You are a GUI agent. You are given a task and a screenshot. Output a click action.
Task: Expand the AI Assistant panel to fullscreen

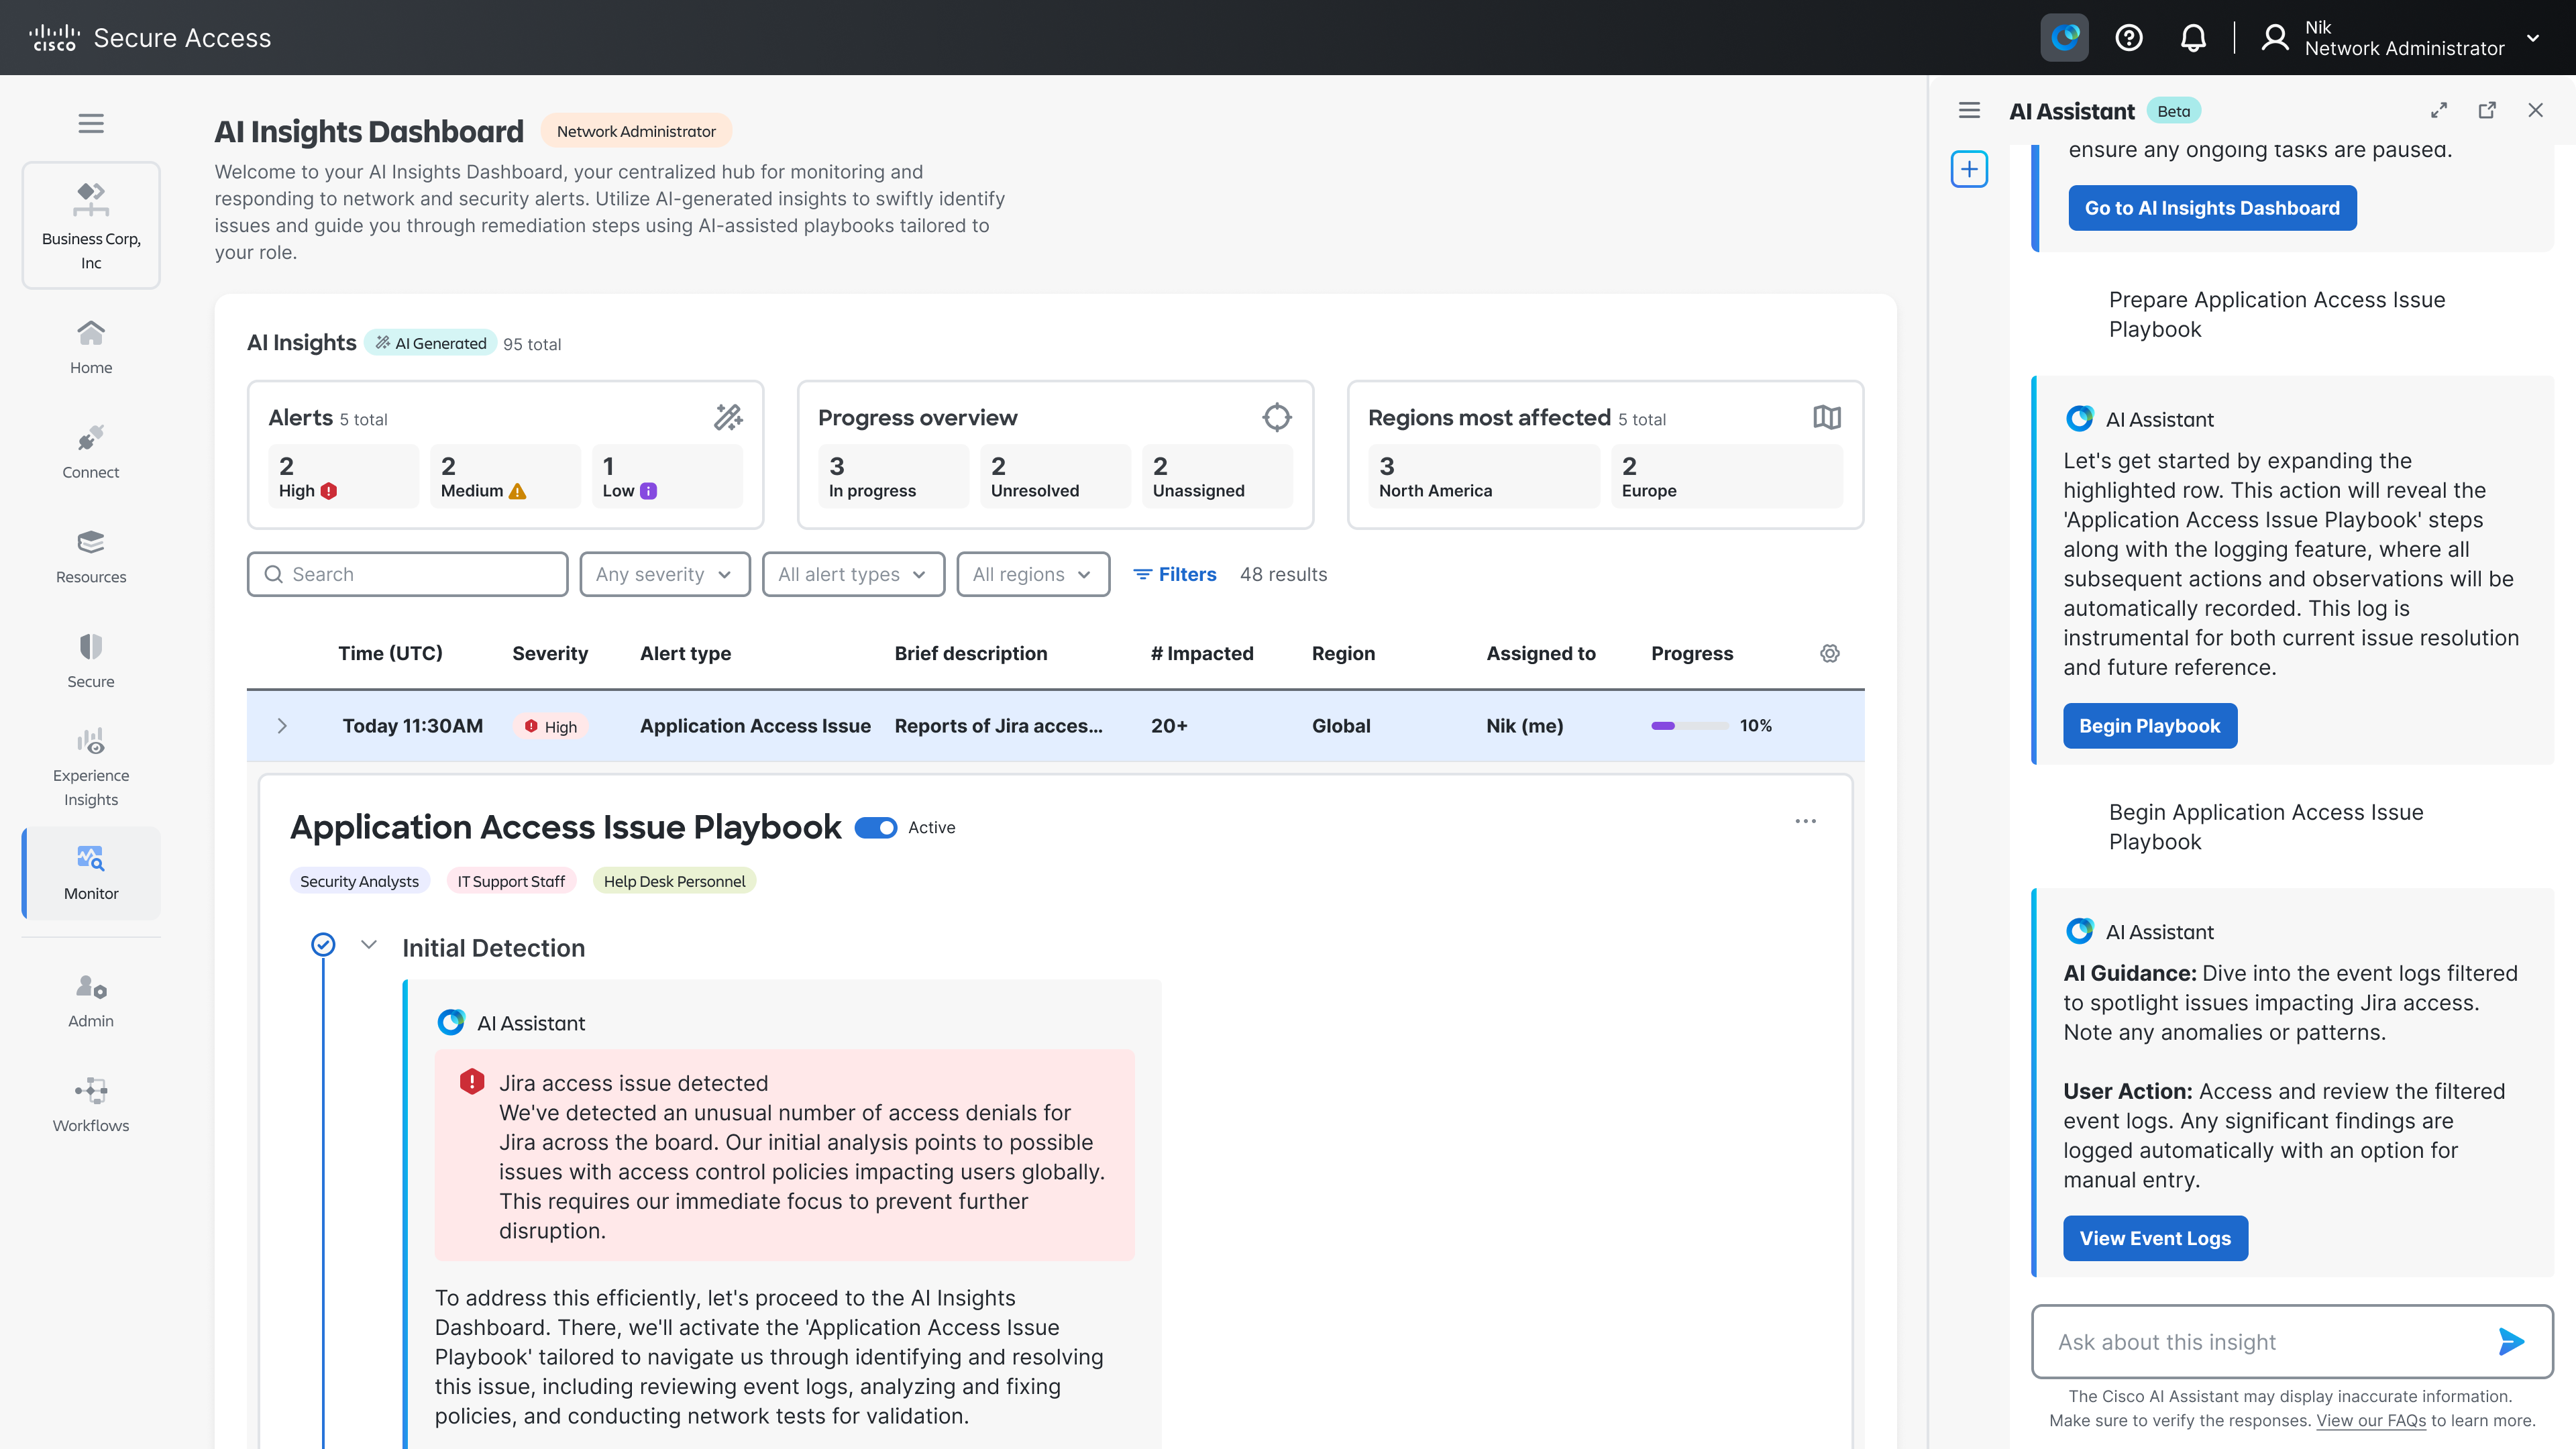tap(2439, 111)
